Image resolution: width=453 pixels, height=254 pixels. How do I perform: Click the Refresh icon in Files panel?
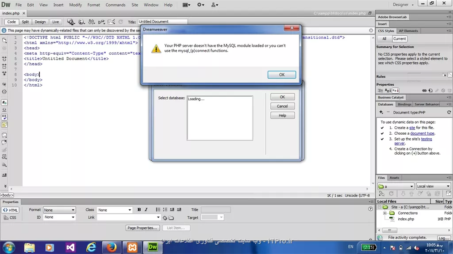[391, 193]
